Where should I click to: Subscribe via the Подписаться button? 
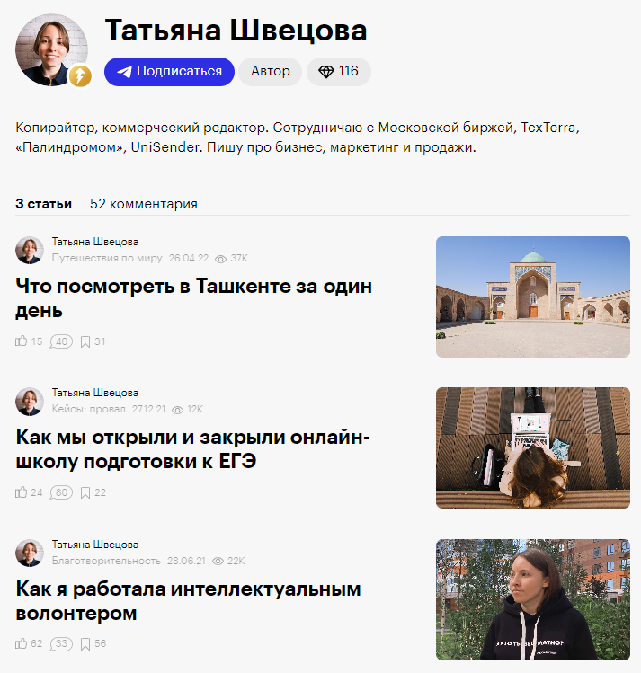169,72
